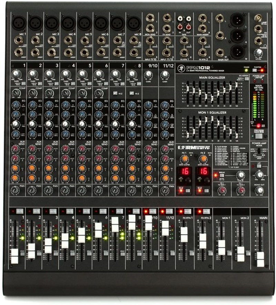
Task: Click the FX 1 SEND MASTER knob
Action: [184, 159]
